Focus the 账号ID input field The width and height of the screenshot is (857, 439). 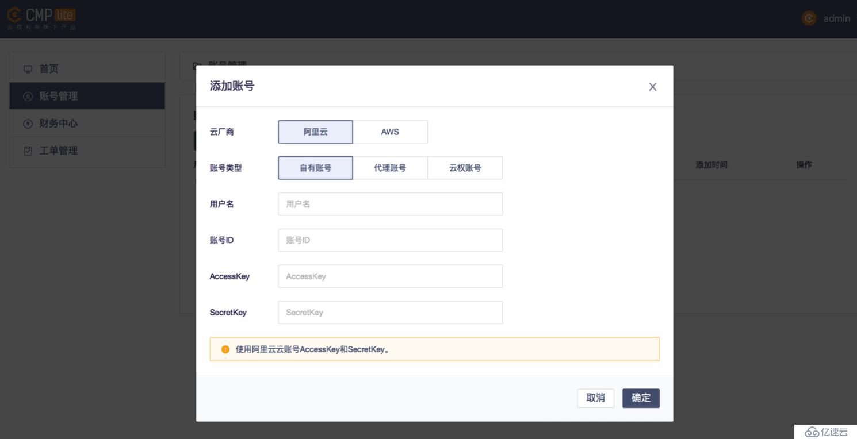click(x=390, y=240)
